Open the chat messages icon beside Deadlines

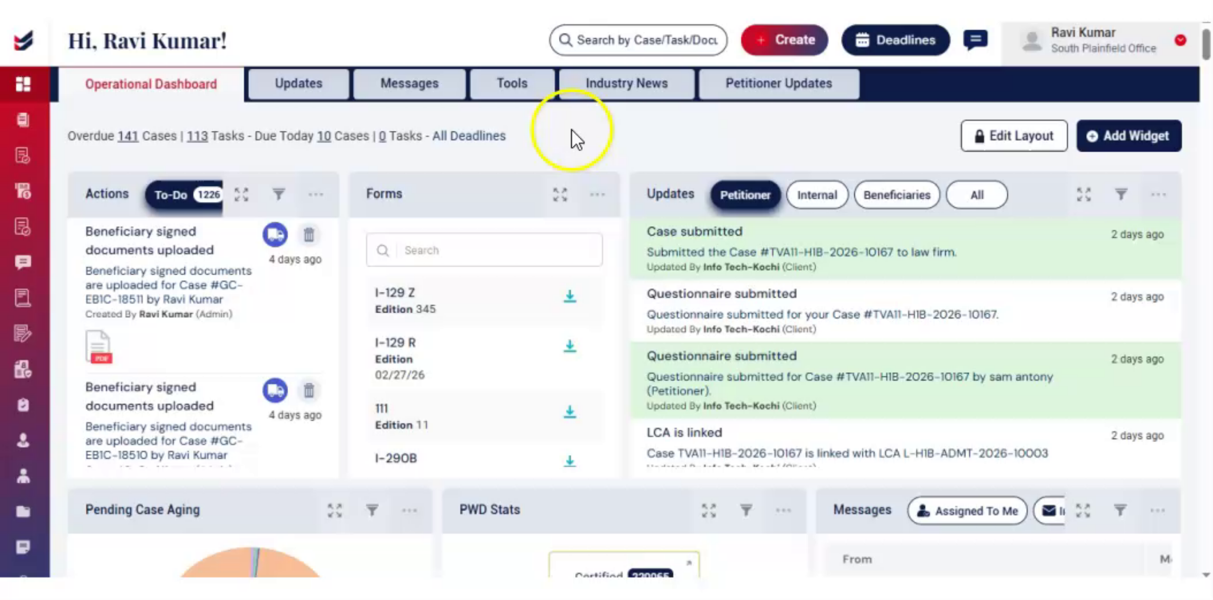[975, 40]
